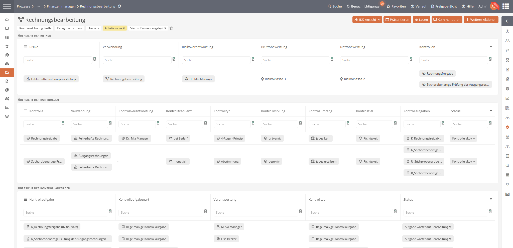Toggle filter lock for Bruttobewertung search field

pos(332,59)
